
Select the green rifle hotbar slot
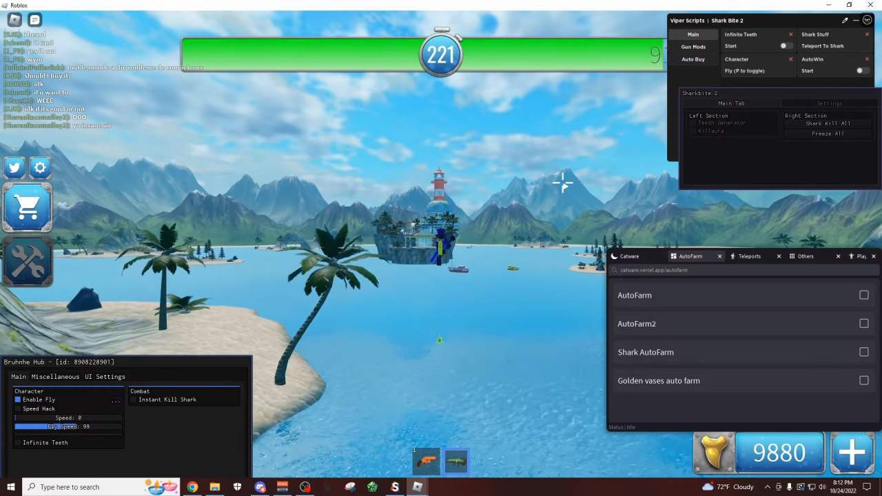[455, 461]
